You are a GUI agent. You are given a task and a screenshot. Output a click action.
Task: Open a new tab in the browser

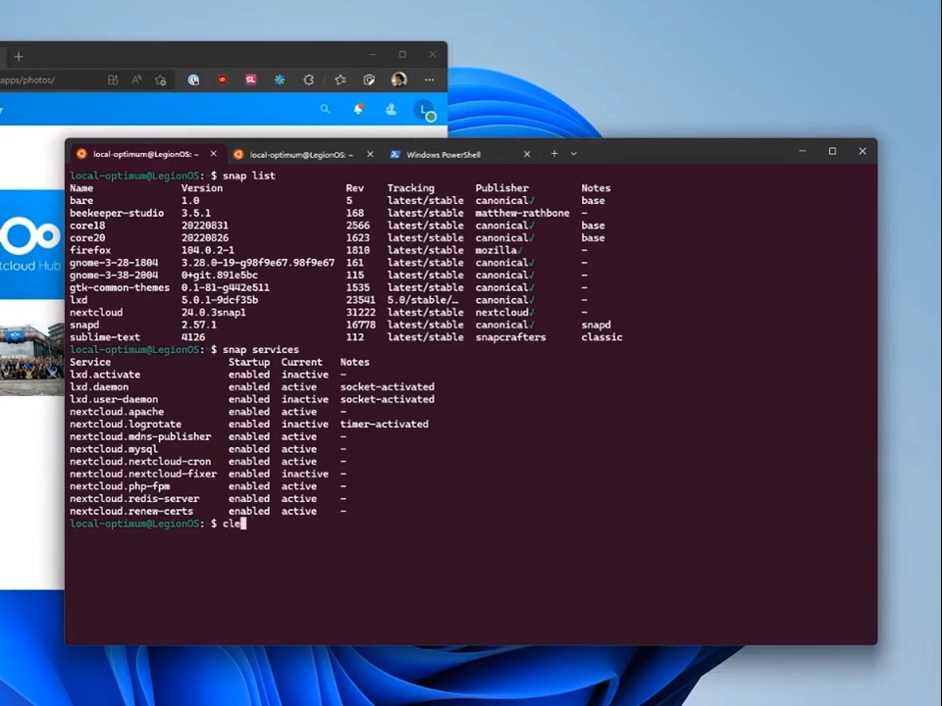[x=19, y=57]
